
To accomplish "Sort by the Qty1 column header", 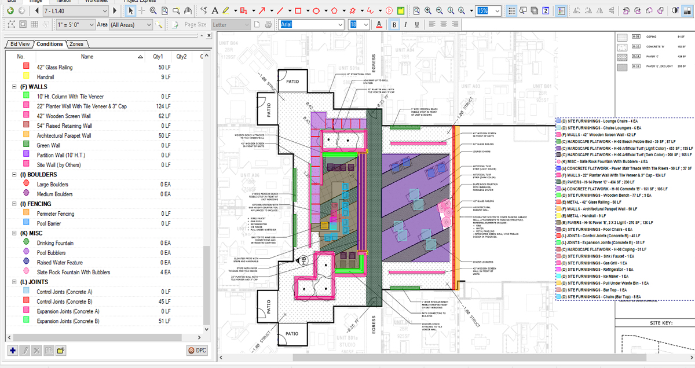I will pyautogui.click(x=158, y=57).
